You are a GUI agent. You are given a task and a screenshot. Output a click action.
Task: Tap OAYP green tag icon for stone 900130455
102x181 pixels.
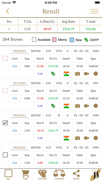[x=53, y=74]
